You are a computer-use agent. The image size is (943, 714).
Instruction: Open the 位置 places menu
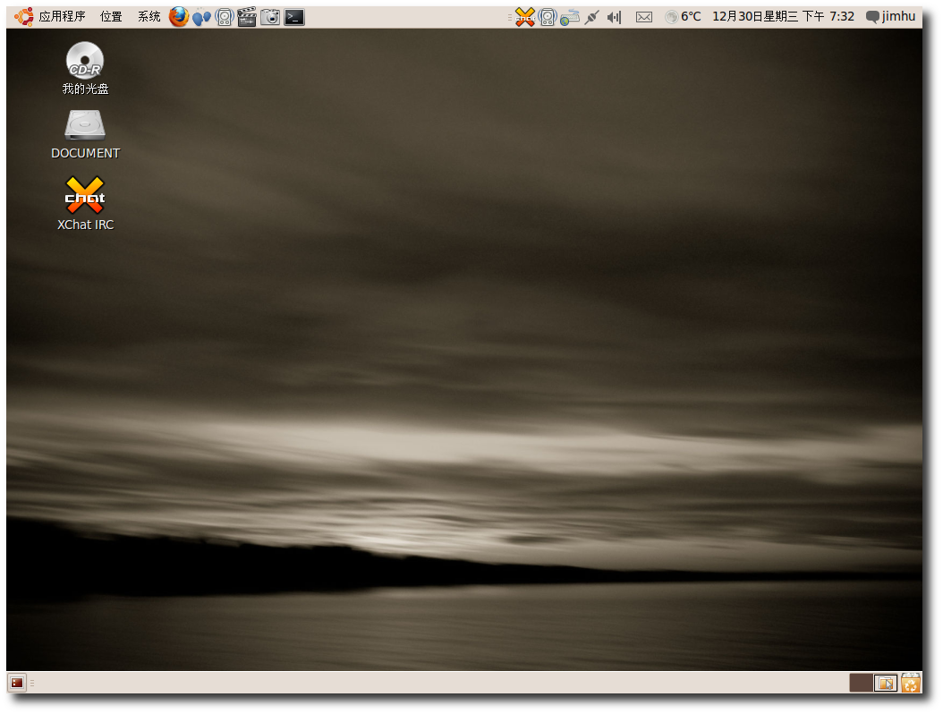[x=111, y=17]
